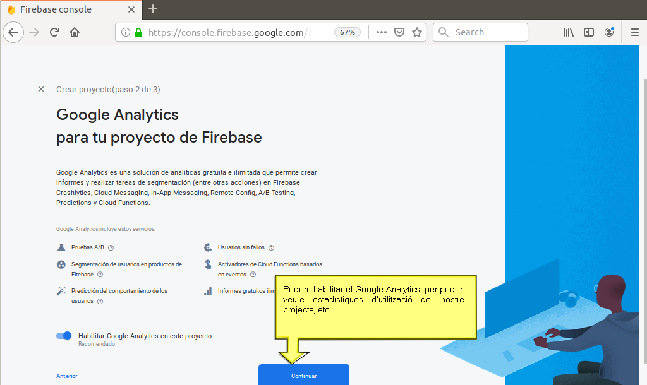This screenshot has height=385, width=647.
Task: Show help for Activadores de Cloud Functions
Action: (253, 275)
